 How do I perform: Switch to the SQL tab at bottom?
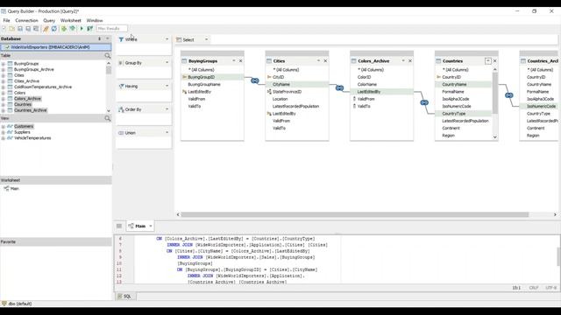(124, 296)
